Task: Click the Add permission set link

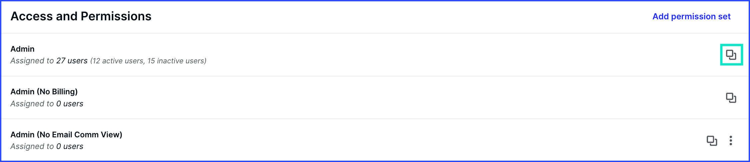Action: pos(691,16)
